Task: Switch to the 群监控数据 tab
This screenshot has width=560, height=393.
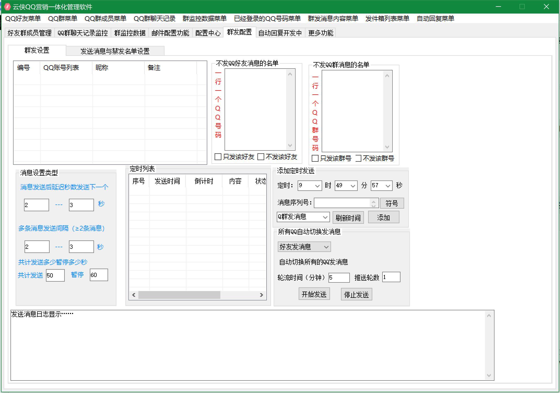Action: [130, 33]
